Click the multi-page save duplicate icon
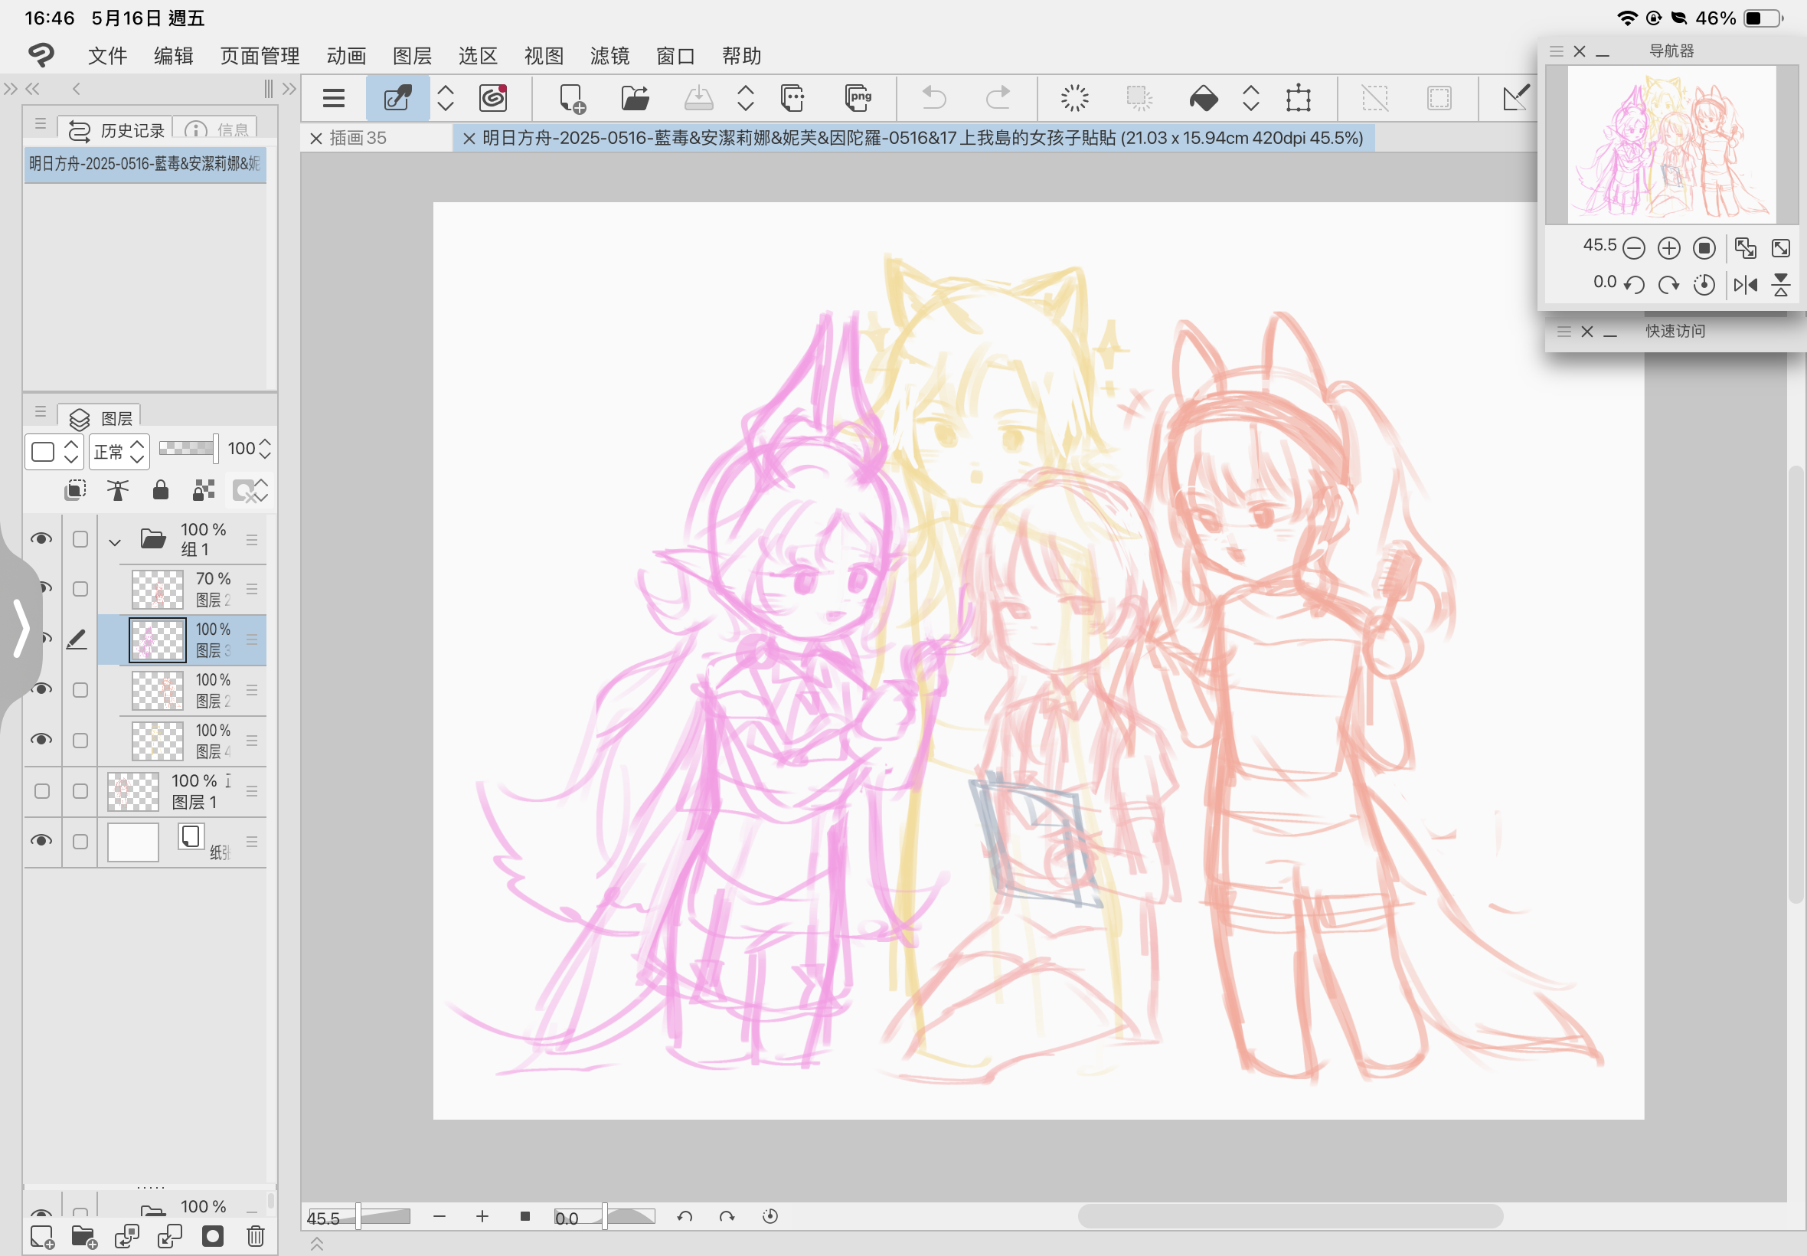 [793, 98]
